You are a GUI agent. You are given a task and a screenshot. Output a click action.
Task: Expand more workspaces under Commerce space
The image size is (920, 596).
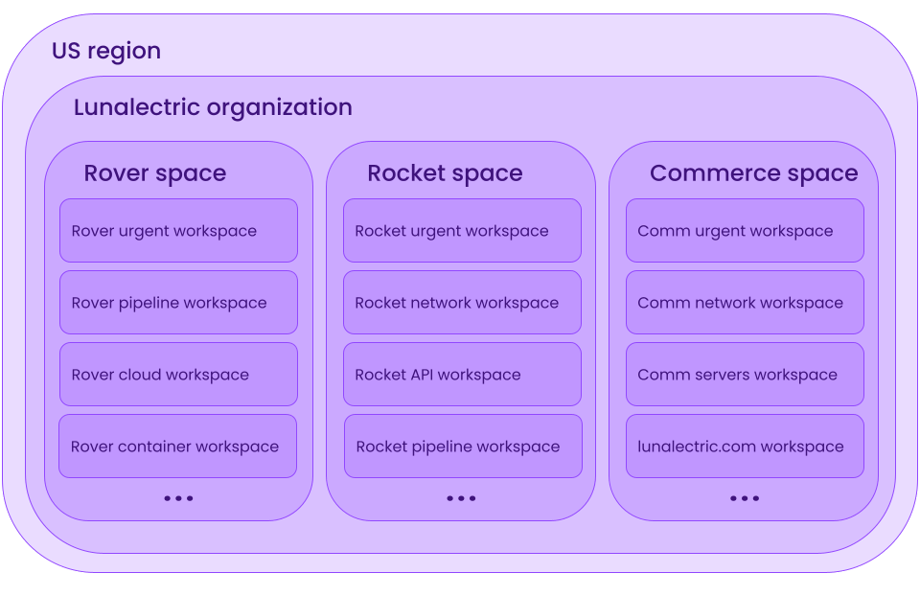(x=745, y=497)
